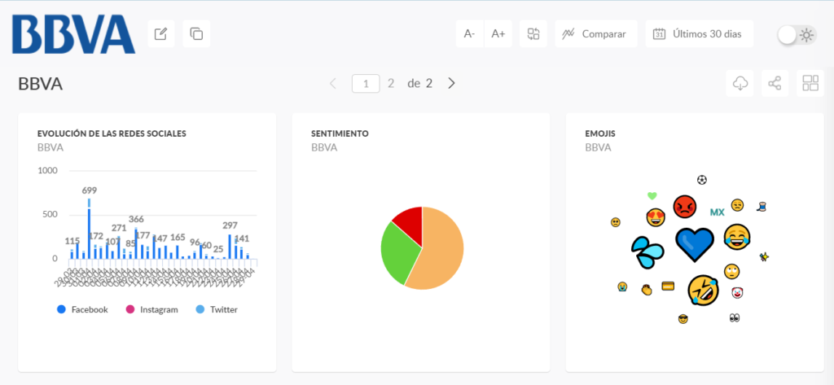Go to previous page with left chevron

pyautogui.click(x=333, y=84)
